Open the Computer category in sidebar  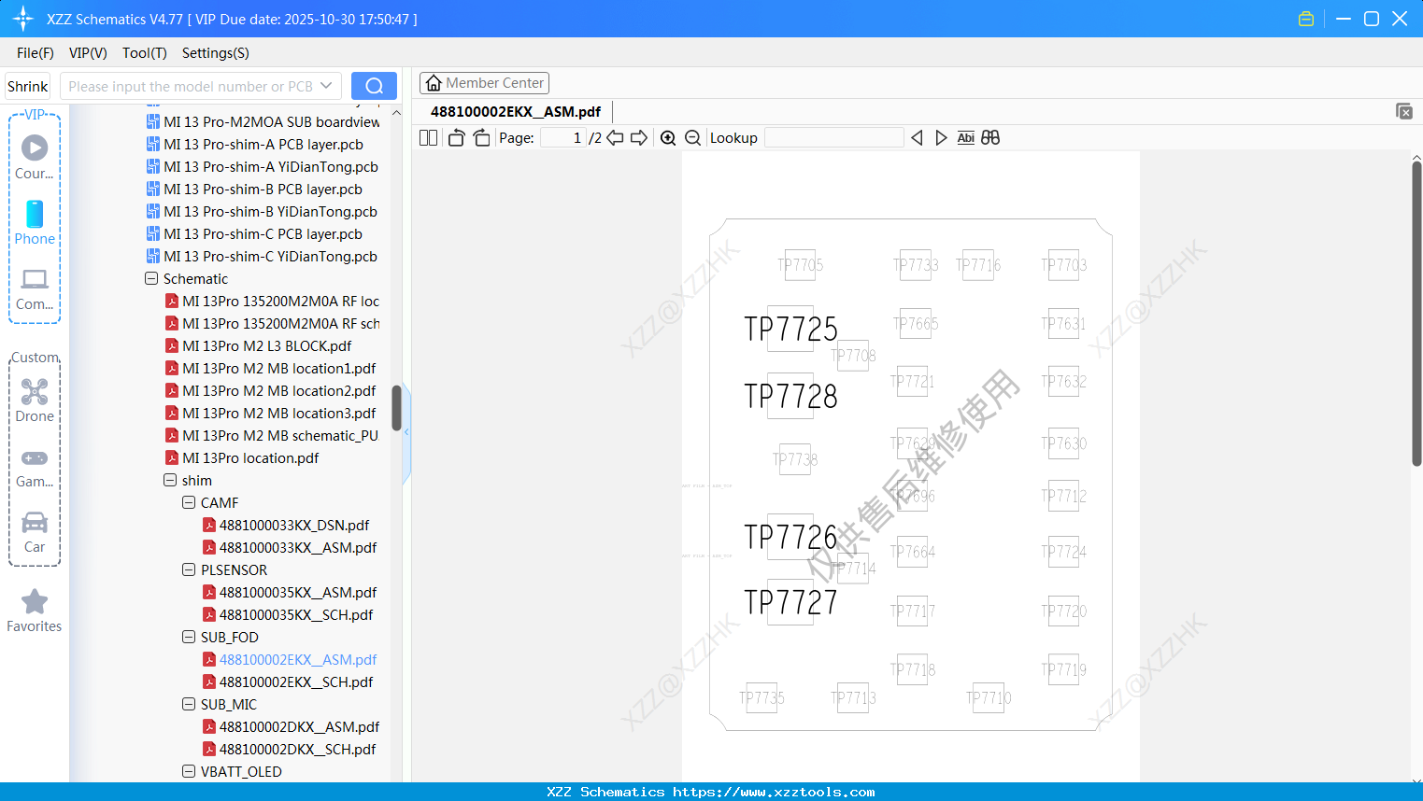(35, 288)
